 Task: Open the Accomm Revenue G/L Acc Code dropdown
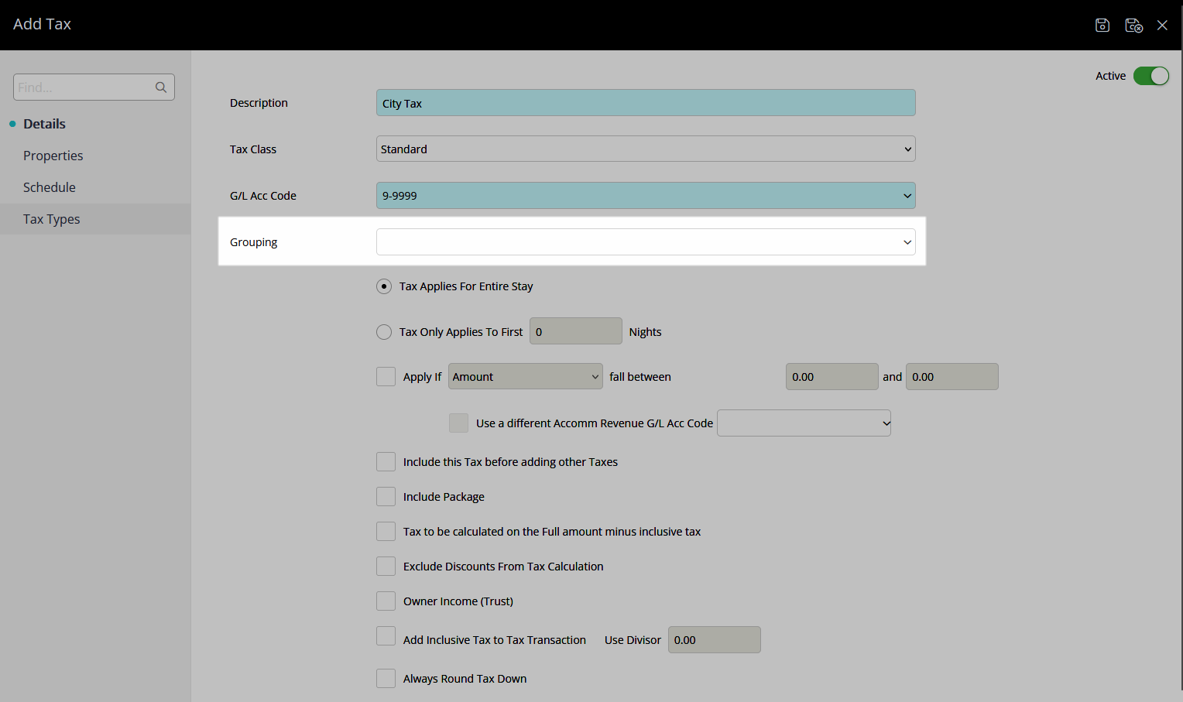[x=804, y=423]
